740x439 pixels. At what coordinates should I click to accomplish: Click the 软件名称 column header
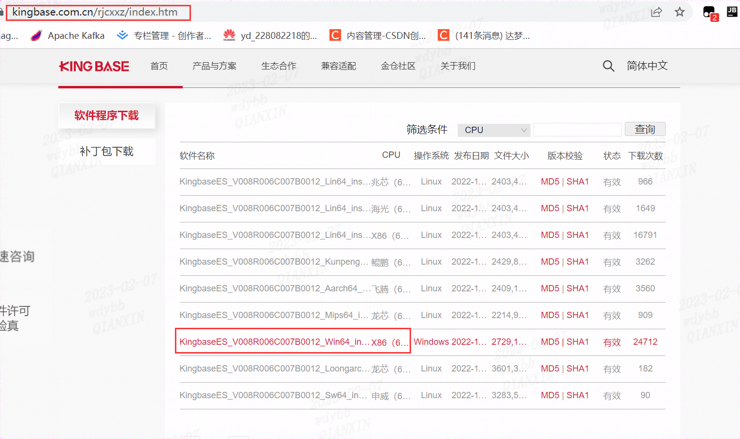(x=197, y=156)
